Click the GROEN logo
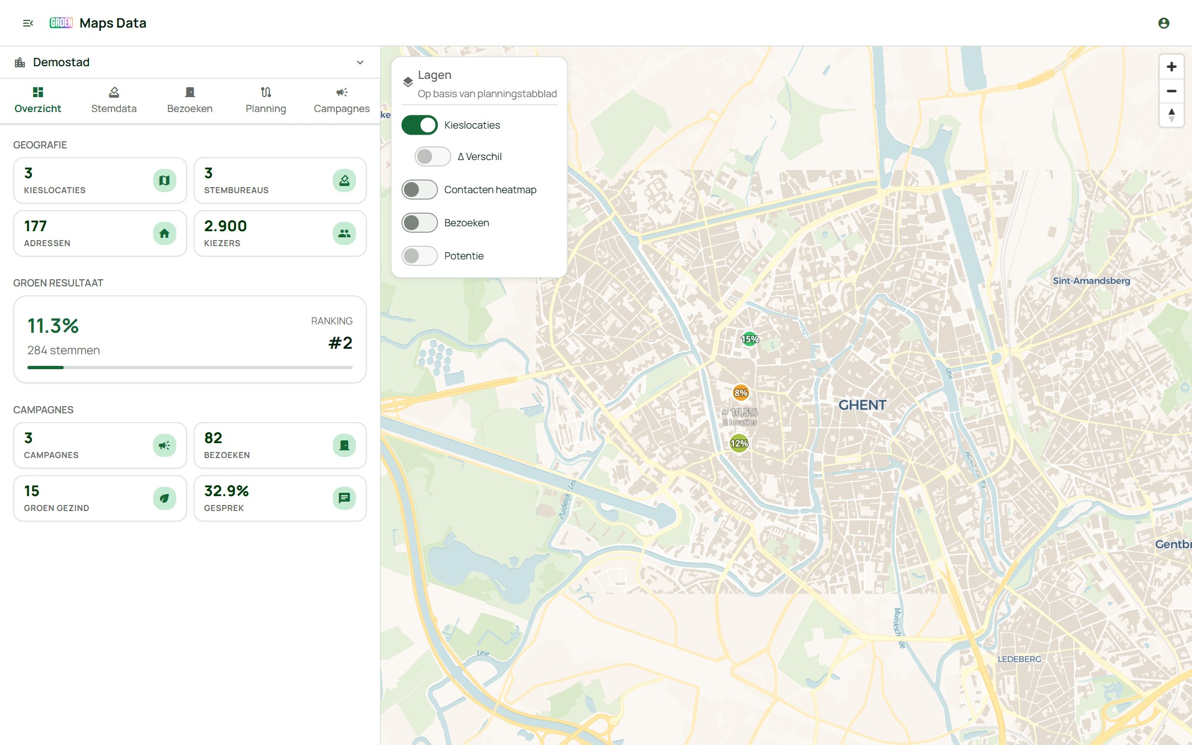Screen dimensions: 1192x745 point(61,23)
